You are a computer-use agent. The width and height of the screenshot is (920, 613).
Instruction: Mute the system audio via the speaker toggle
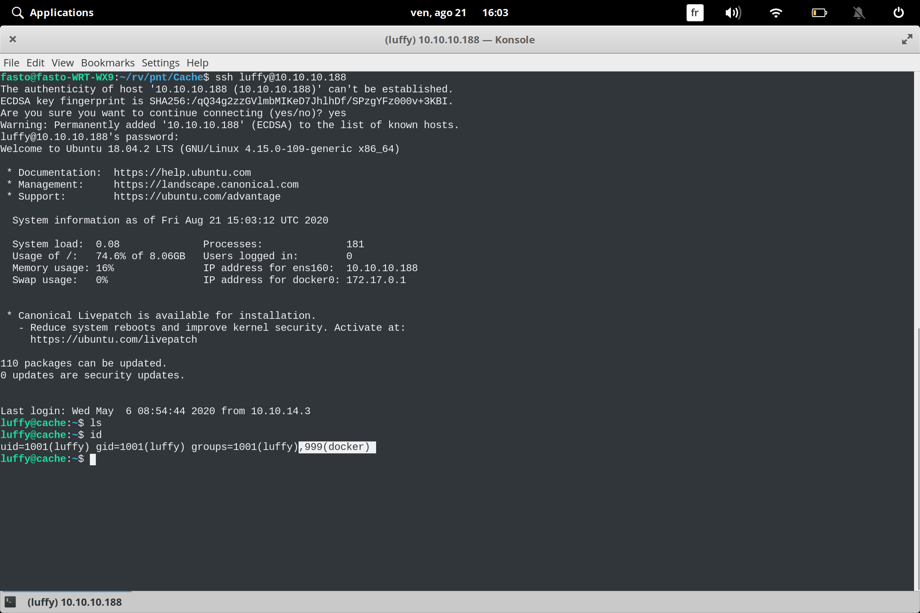(x=733, y=12)
